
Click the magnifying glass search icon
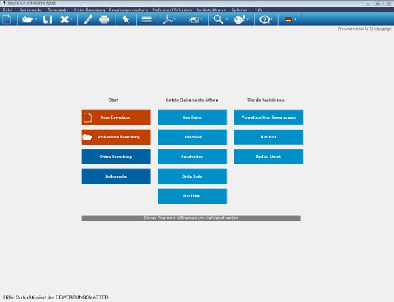(218, 19)
